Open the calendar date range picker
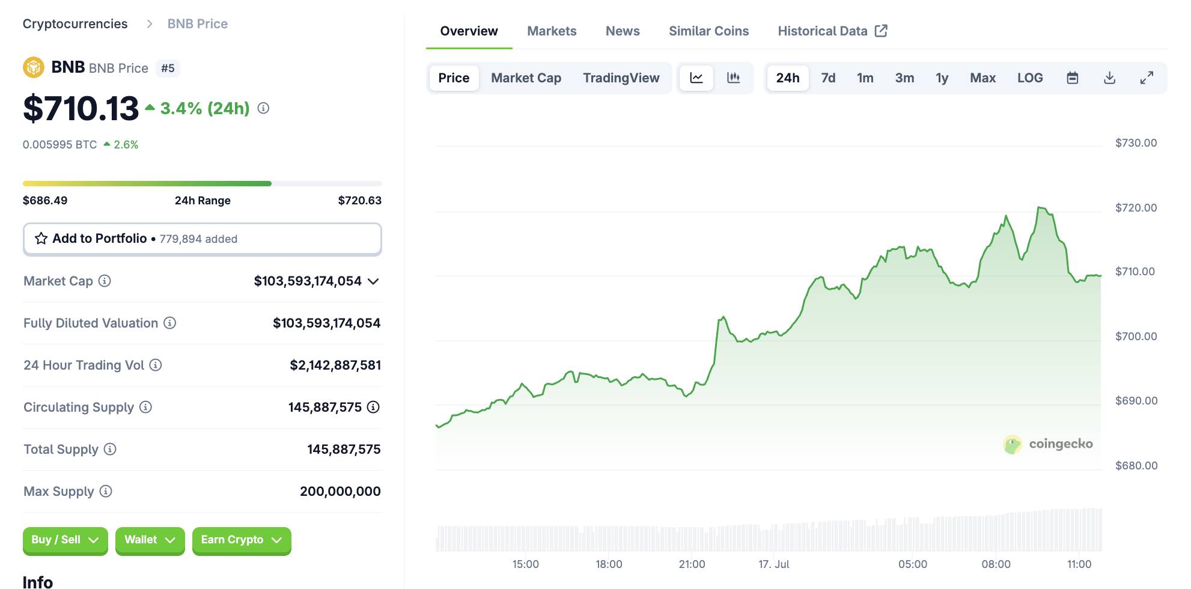The width and height of the screenshot is (1191, 589). (1073, 78)
